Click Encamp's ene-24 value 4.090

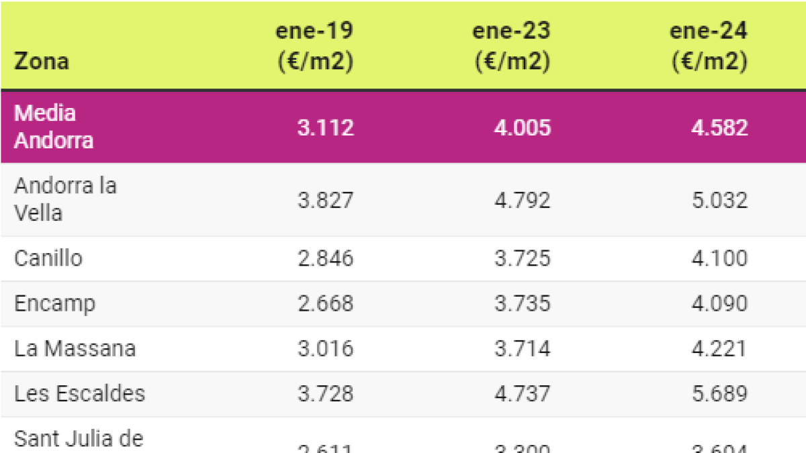(720, 304)
